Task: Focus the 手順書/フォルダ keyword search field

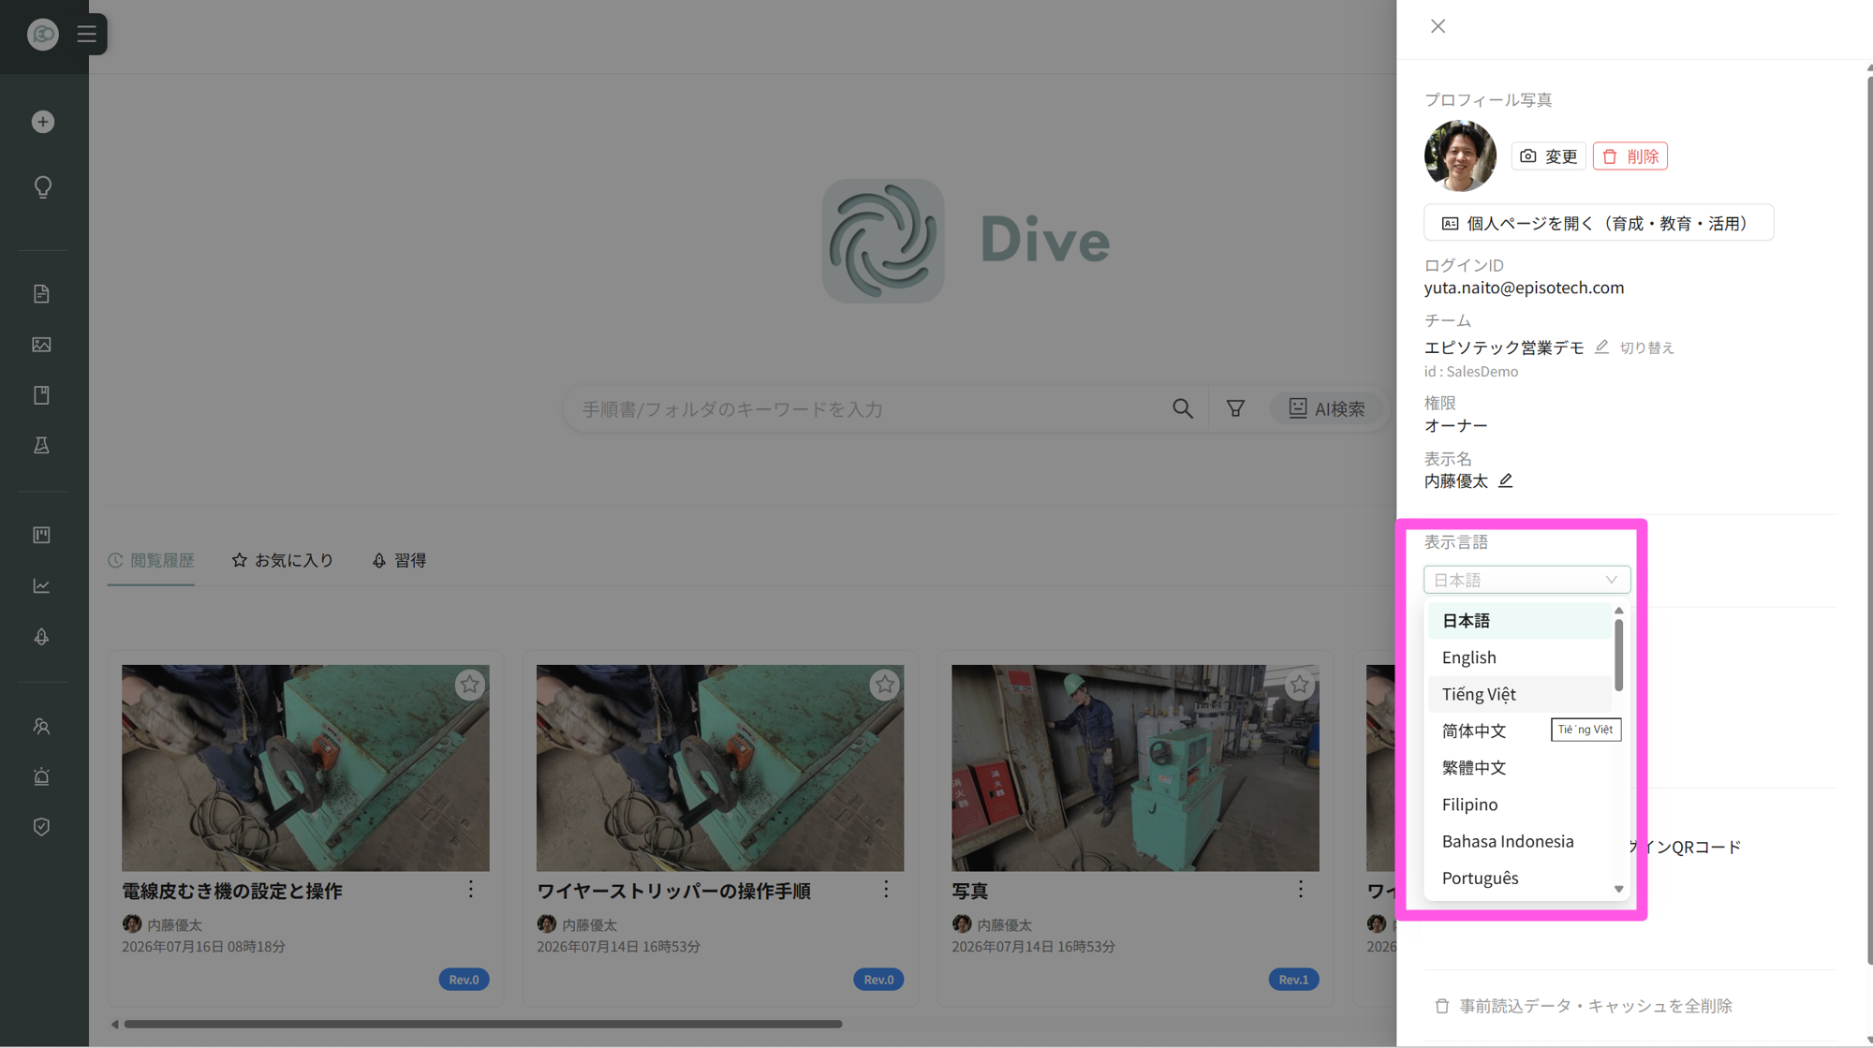Action: point(867,409)
